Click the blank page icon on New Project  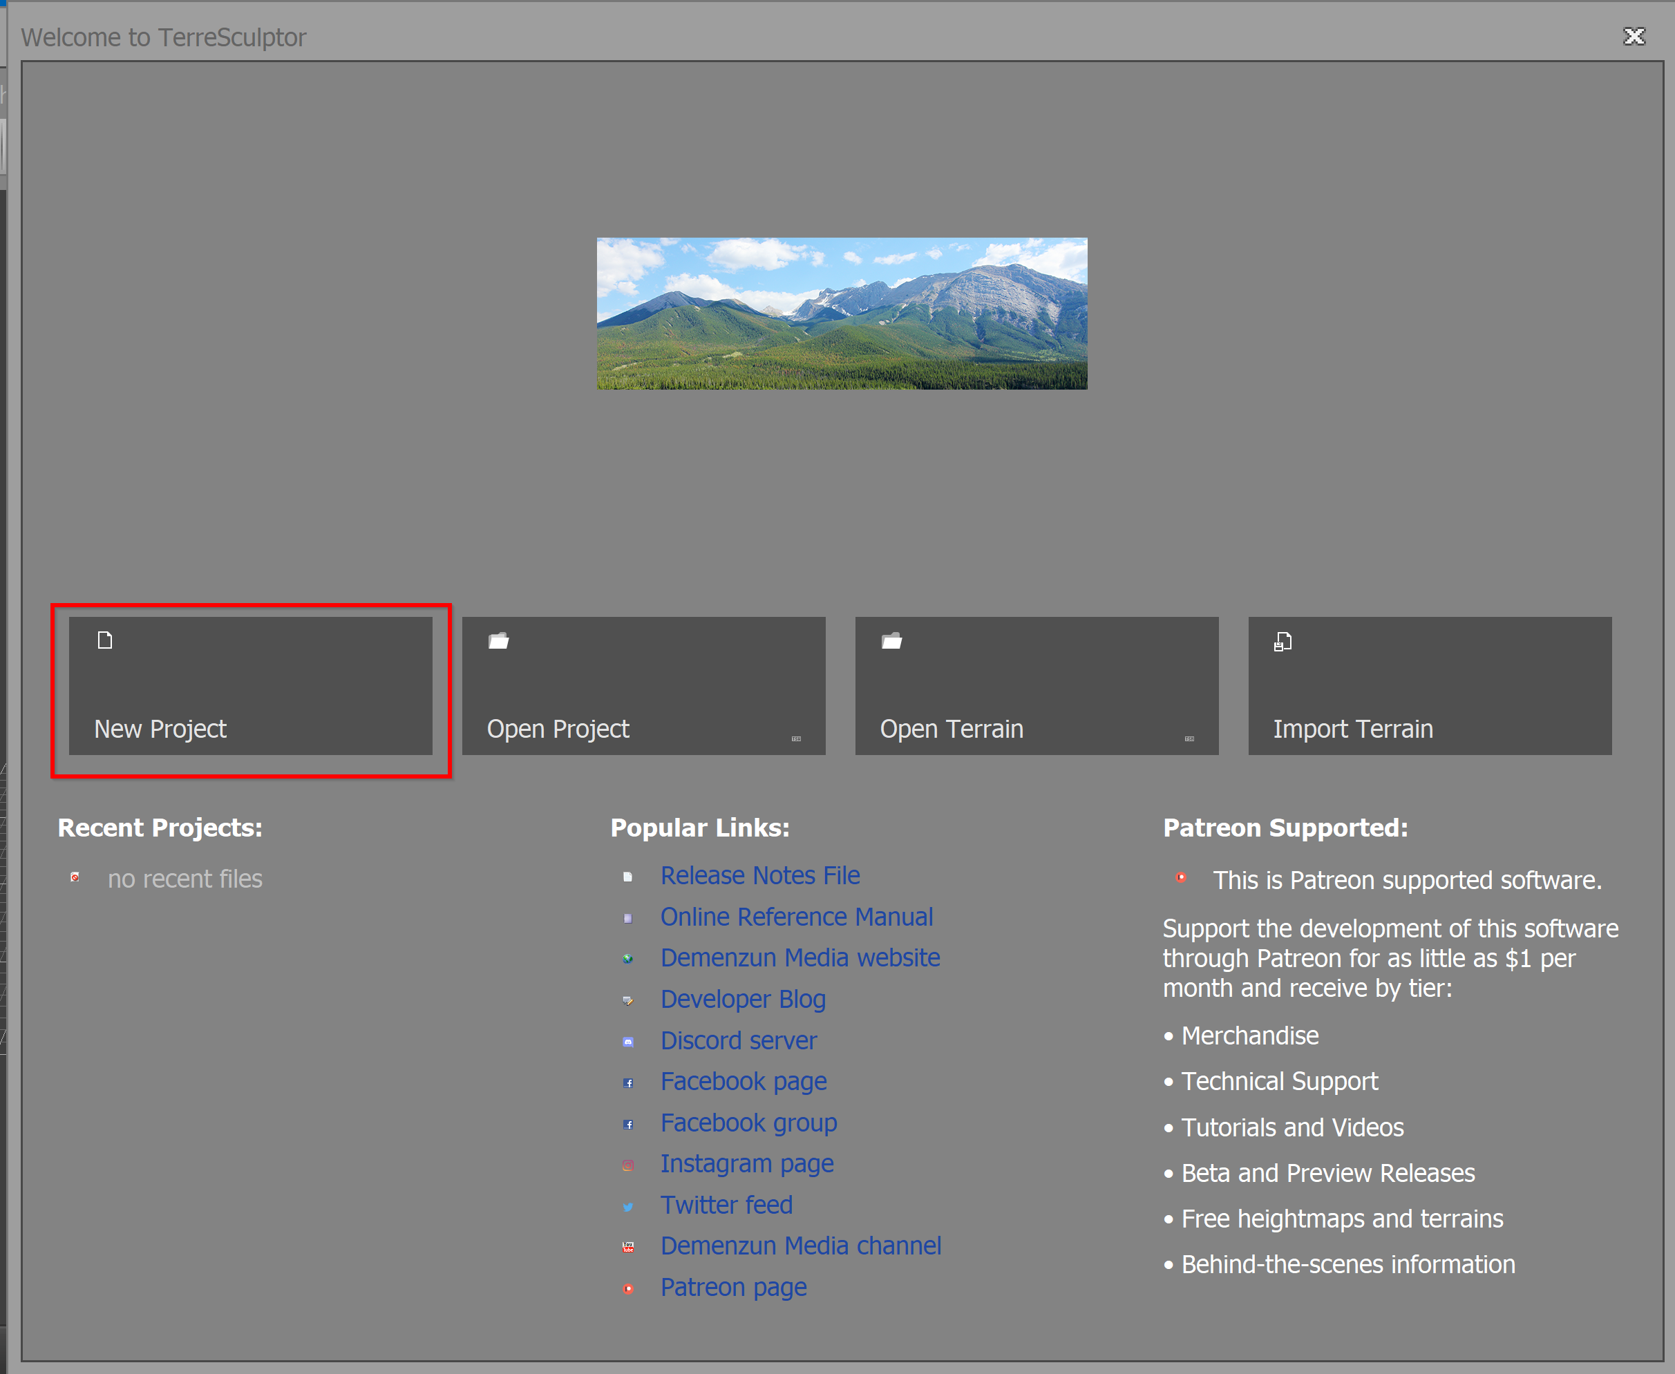click(105, 640)
